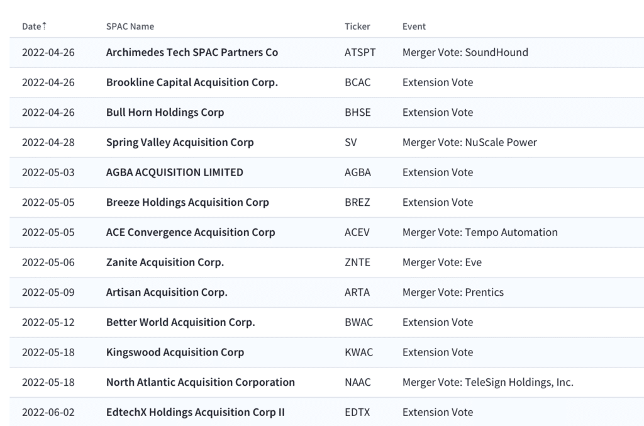Click event Merger Vote: Prentics
Image resolution: width=644 pixels, height=426 pixels.
tap(453, 293)
